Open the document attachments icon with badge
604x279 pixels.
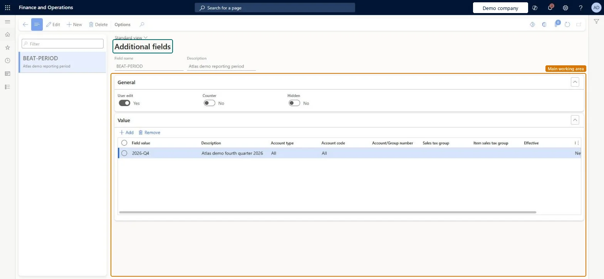(557, 24)
